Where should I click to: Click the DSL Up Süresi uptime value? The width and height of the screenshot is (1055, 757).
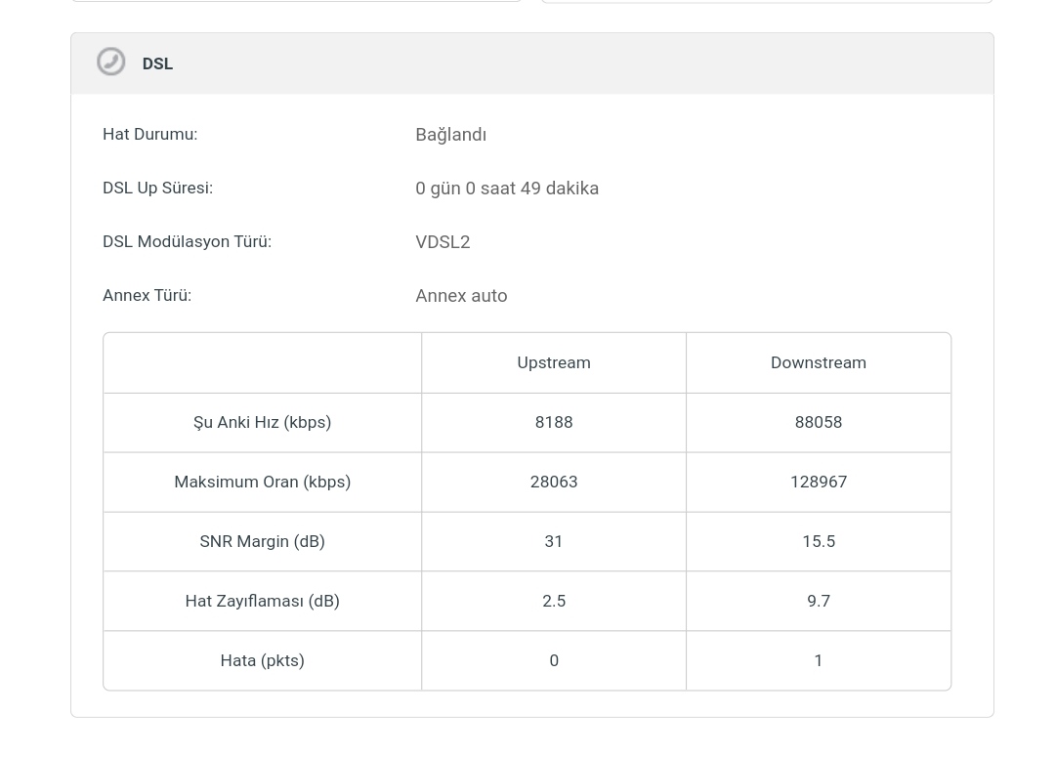point(507,189)
